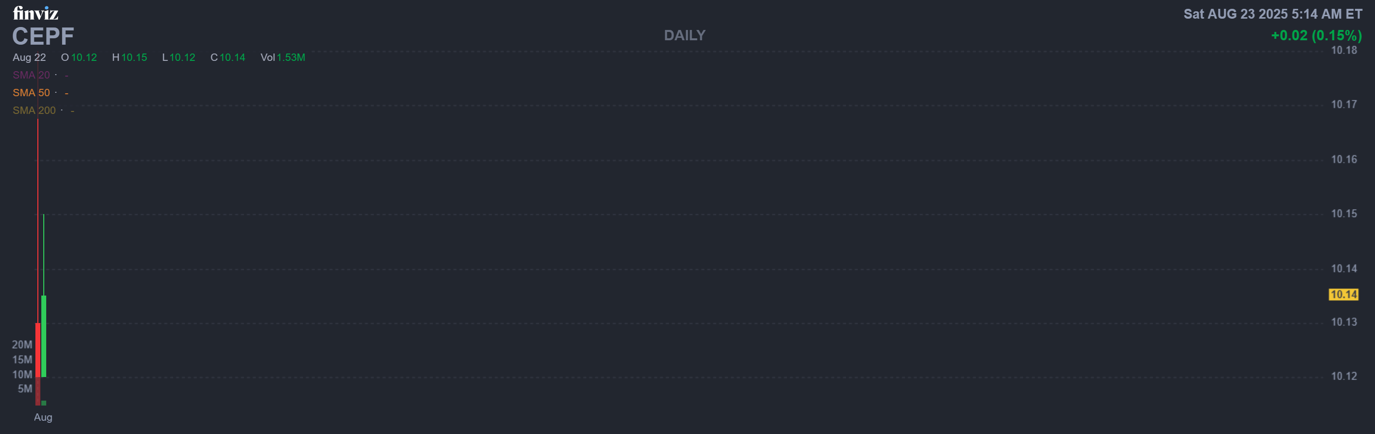This screenshot has height=434, width=1375.
Task: Select the CEPF ticker symbol
Action: 43,36
